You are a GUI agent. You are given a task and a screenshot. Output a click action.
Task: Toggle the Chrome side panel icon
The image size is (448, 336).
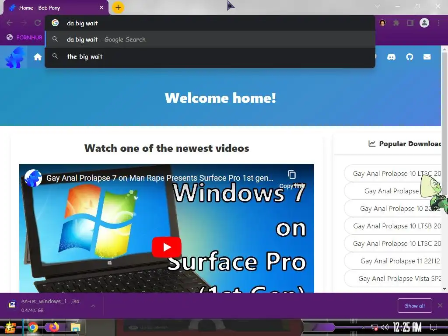[410, 23]
